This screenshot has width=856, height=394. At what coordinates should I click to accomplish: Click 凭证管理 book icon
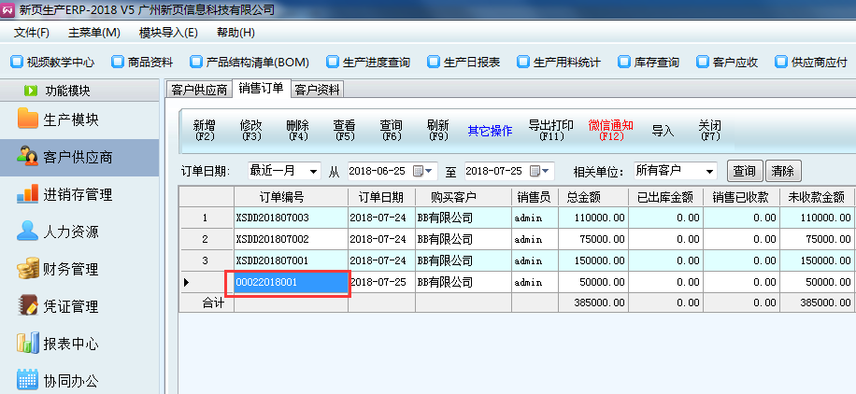27,306
